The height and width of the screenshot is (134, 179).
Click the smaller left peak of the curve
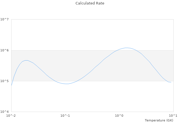click(26, 60)
